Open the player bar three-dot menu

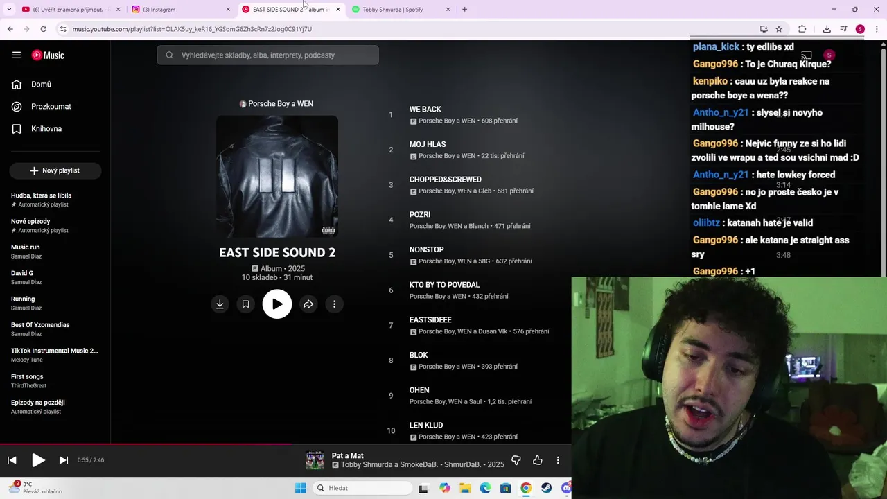click(558, 460)
